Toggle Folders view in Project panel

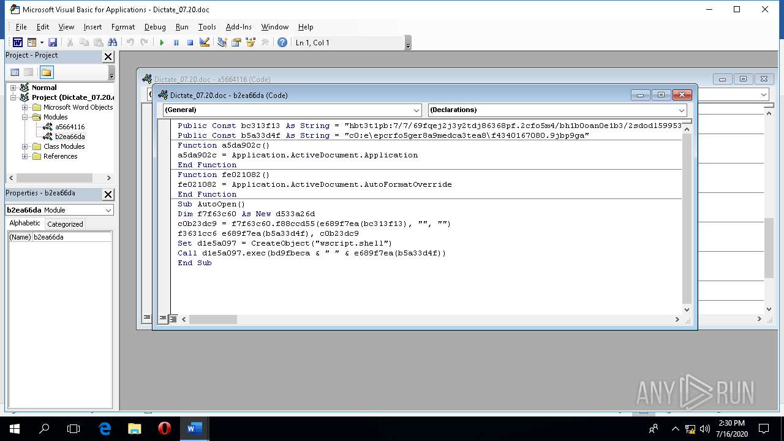pos(47,72)
